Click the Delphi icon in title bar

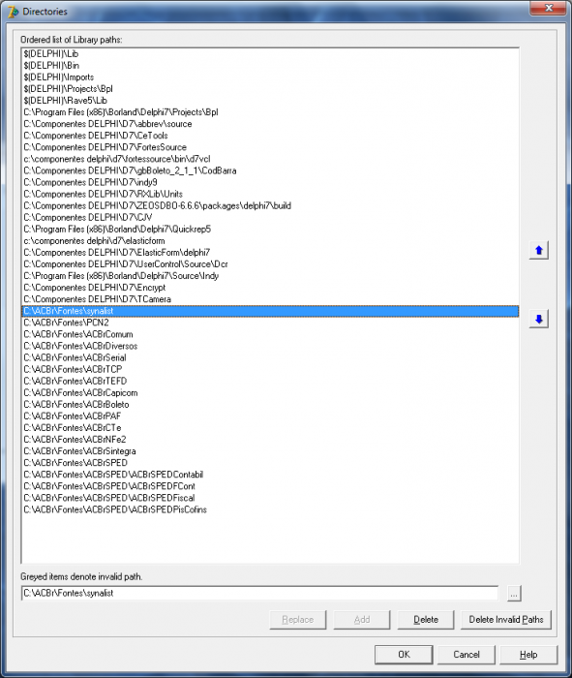pos(13,12)
